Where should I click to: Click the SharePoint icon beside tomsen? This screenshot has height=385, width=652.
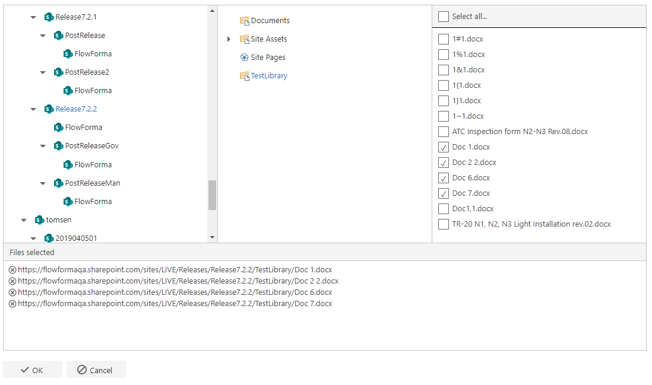pos(40,220)
